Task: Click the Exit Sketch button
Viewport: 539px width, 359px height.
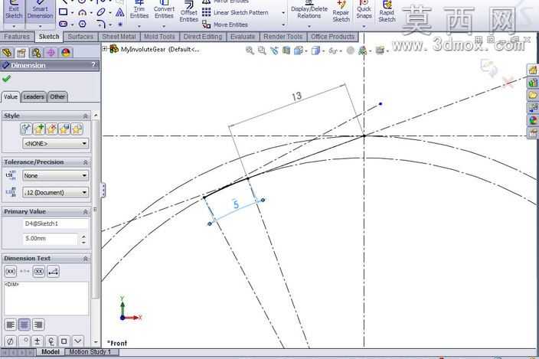Action: [14, 12]
